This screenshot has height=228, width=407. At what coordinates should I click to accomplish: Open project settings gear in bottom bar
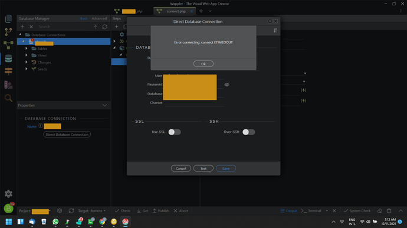pyautogui.click(x=60, y=211)
